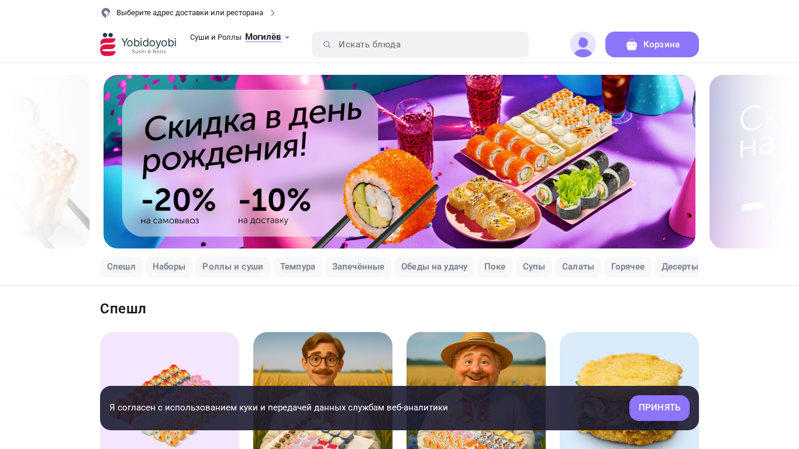Click the Yobidoyobi logo

[x=138, y=44]
